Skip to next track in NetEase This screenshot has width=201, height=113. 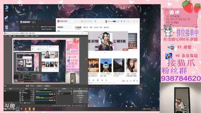[x=102, y=80]
